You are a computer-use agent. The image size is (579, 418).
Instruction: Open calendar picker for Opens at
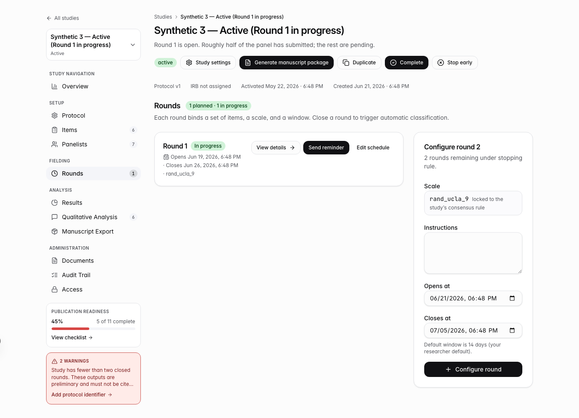coord(512,298)
